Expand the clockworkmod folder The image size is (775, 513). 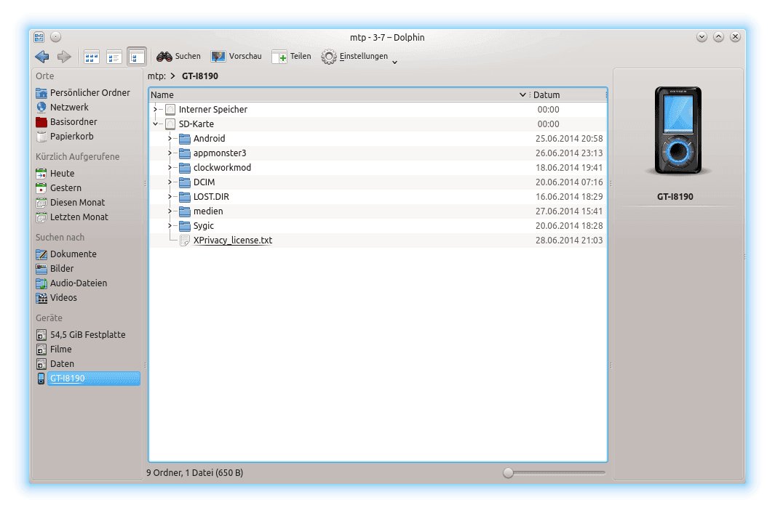(170, 168)
